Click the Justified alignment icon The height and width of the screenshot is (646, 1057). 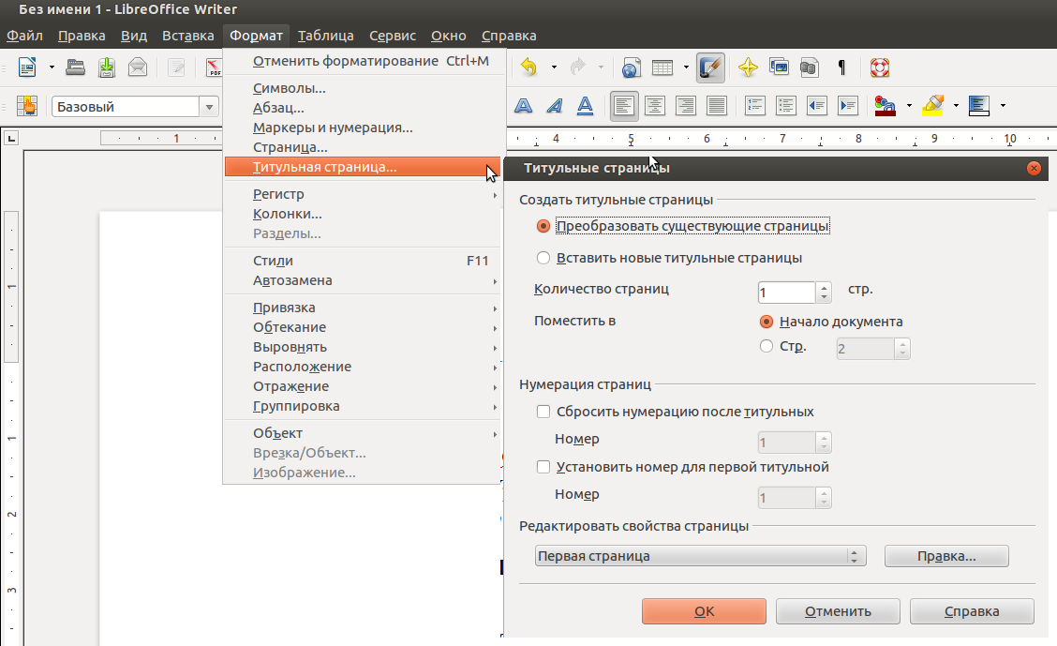(x=717, y=106)
